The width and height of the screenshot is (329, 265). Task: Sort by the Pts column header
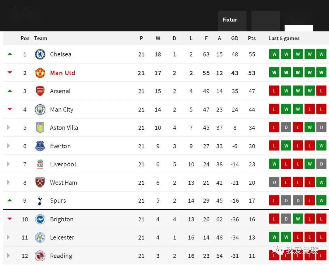tap(252, 38)
